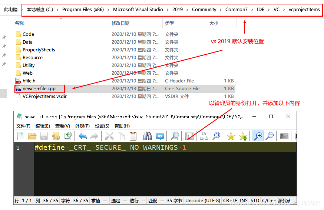
Task: Click the Zoom In magnifier with plus
Action: pos(258,136)
